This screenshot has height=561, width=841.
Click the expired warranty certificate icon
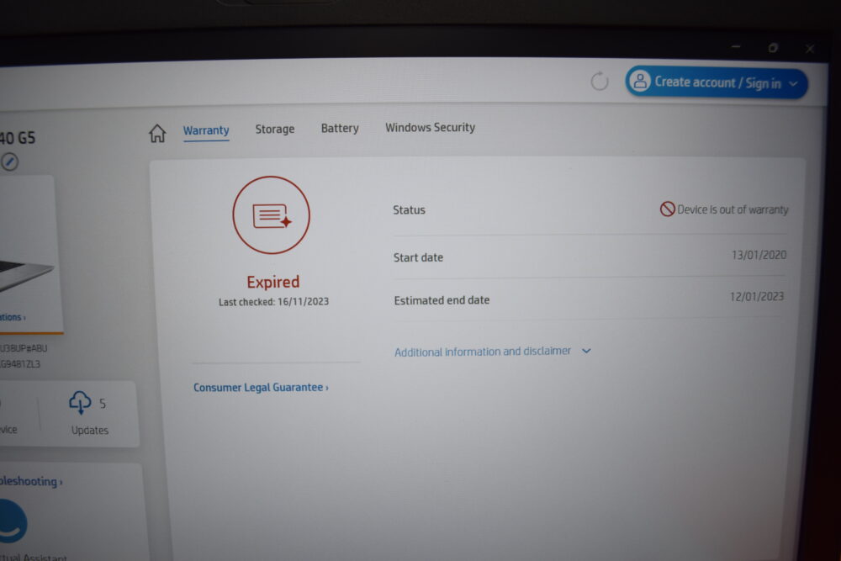tap(271, 214)
